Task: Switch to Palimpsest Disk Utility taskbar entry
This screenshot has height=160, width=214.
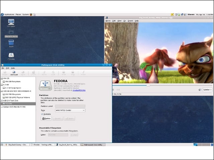Action: 93,145
